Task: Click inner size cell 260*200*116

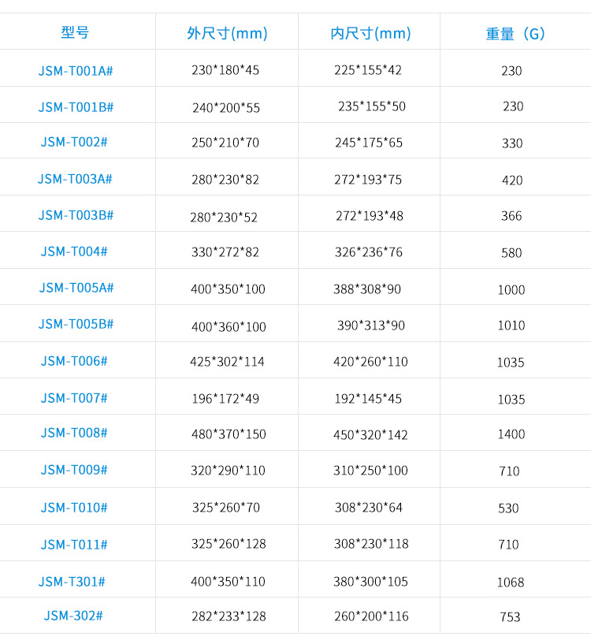Action: (x=371, y=616)
